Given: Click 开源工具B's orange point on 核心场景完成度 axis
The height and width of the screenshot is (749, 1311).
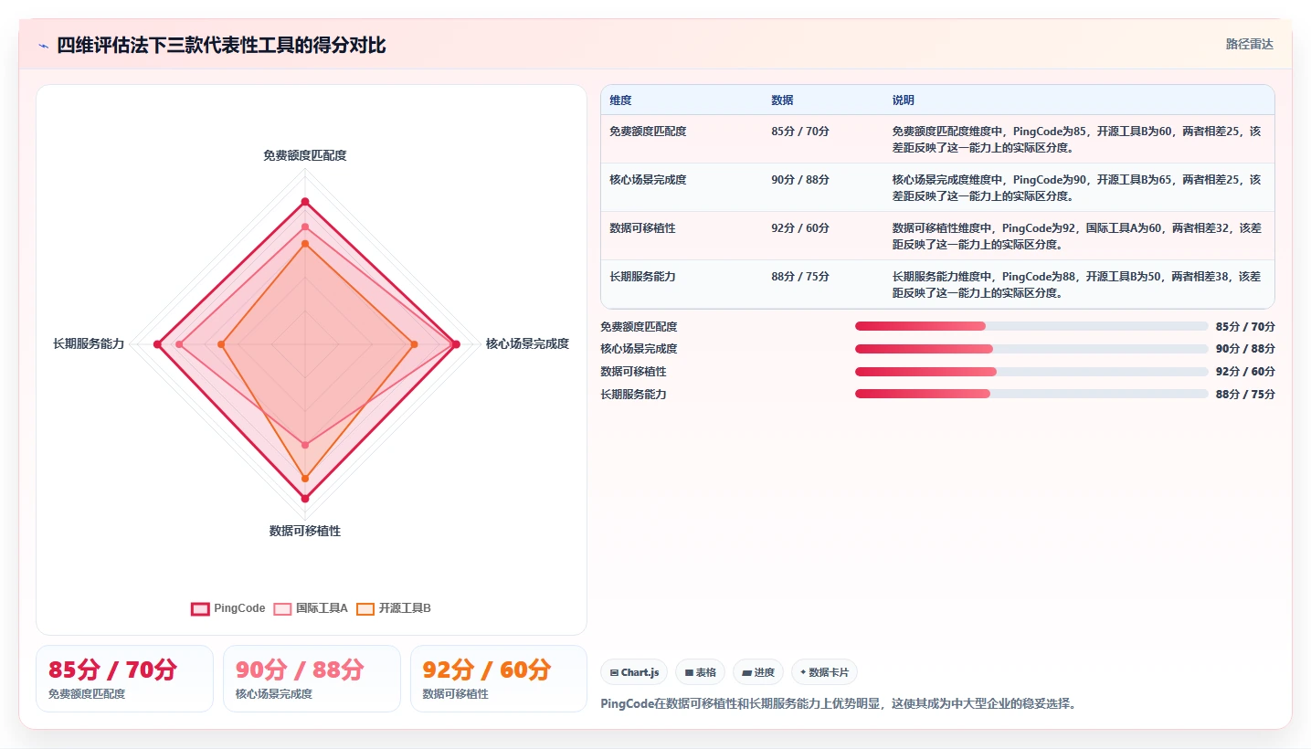Looking at the screenshot, I should pos(414,344).
